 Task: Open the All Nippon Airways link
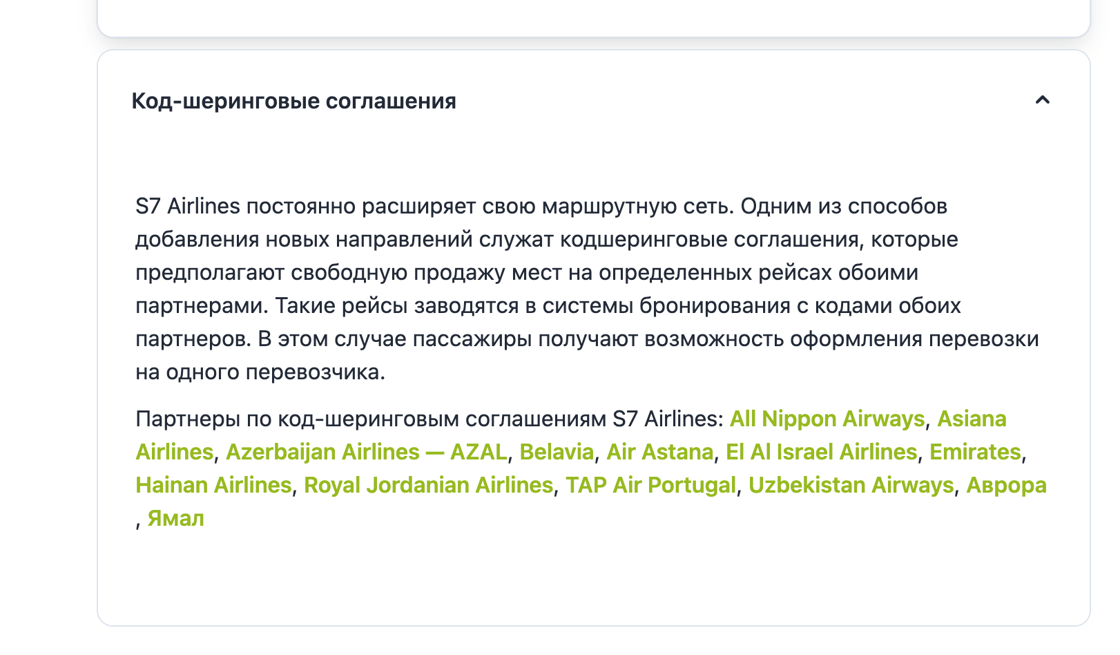point(827,419)
